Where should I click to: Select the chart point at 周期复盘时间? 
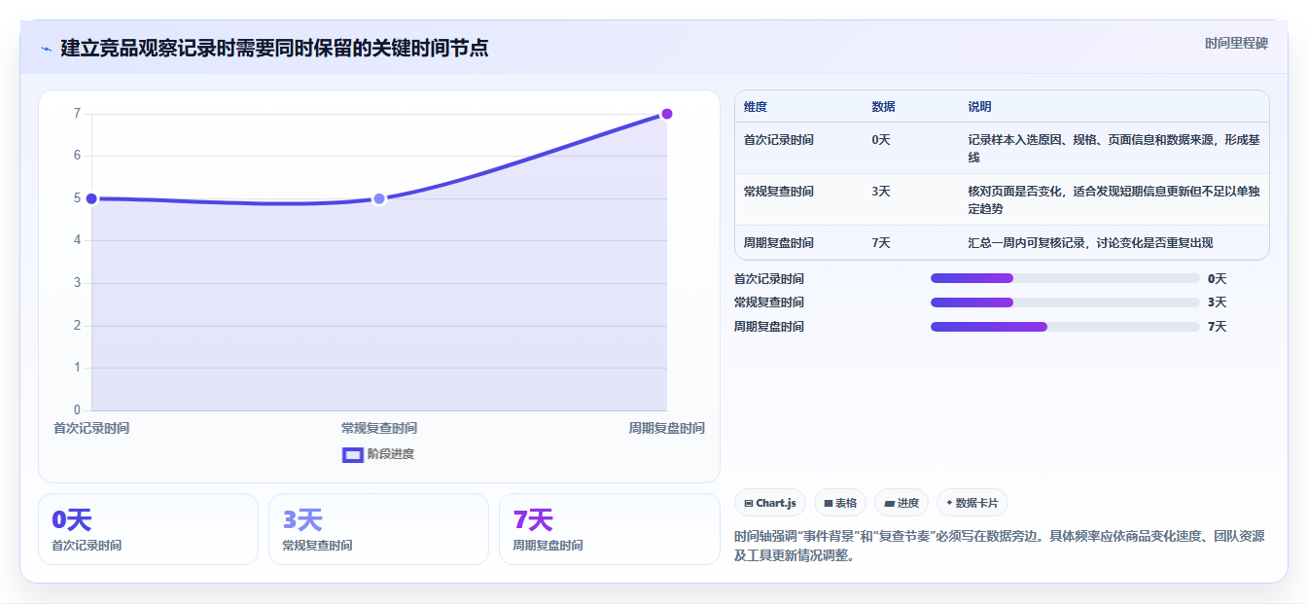click(667, 114)
